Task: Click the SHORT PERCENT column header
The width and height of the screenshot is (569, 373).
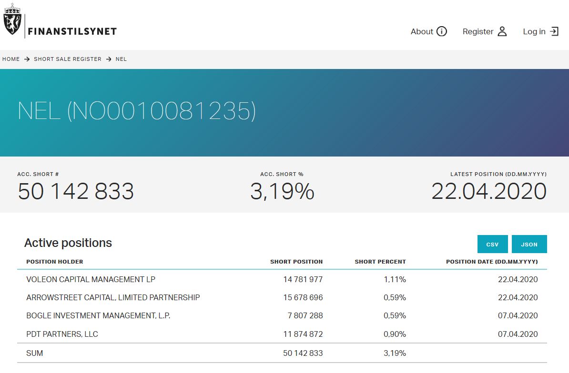Action: (x=380, y=262)
